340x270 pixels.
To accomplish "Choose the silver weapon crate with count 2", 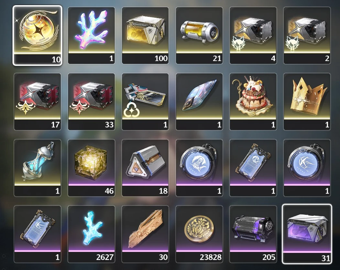I will tap(307, 36).
